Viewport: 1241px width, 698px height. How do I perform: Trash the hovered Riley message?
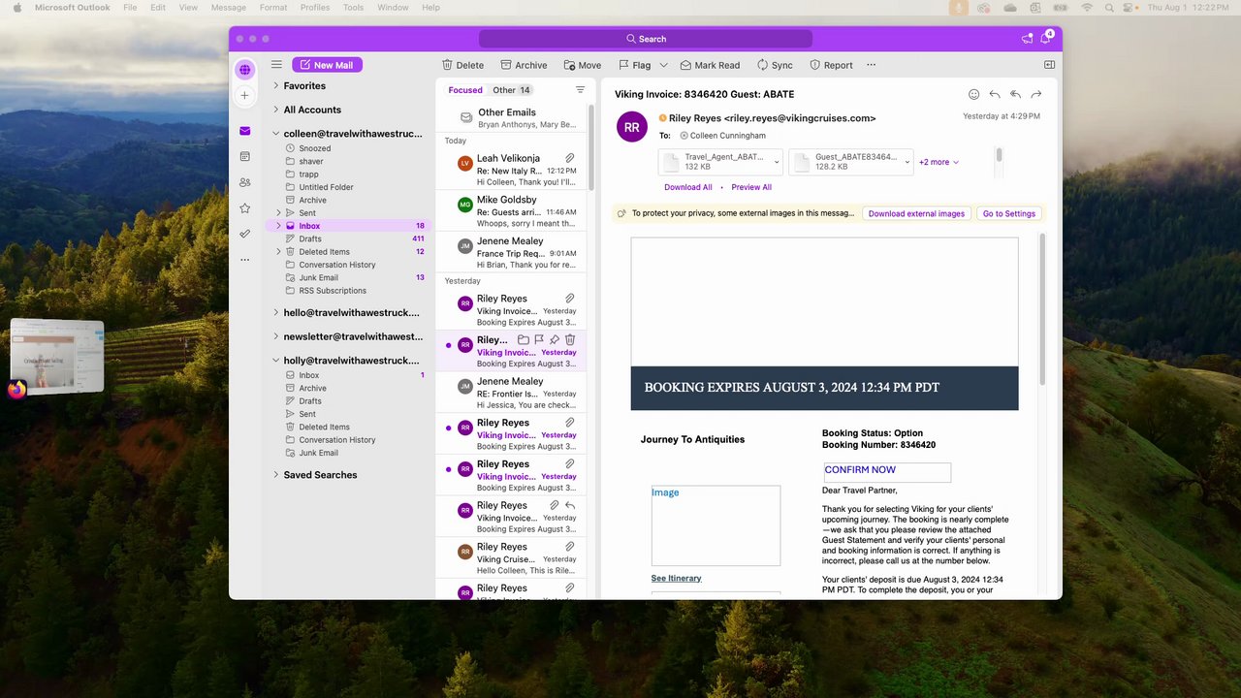(x=570, y=340)
